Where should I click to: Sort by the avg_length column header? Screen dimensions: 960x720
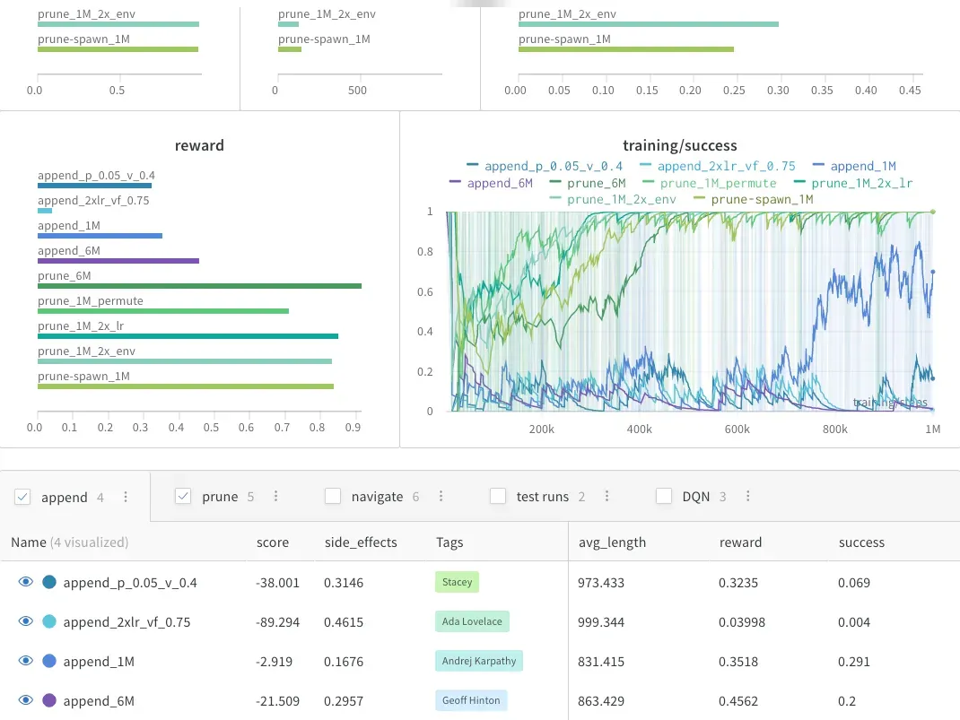[x=612, y=542]
